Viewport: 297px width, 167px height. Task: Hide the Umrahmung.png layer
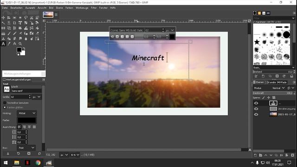tap(256, 109)
